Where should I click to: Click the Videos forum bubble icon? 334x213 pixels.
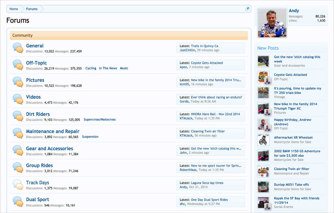18,99
